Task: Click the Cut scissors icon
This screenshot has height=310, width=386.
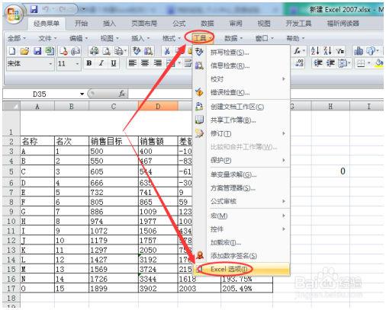Action: click(x=167, y=52)
